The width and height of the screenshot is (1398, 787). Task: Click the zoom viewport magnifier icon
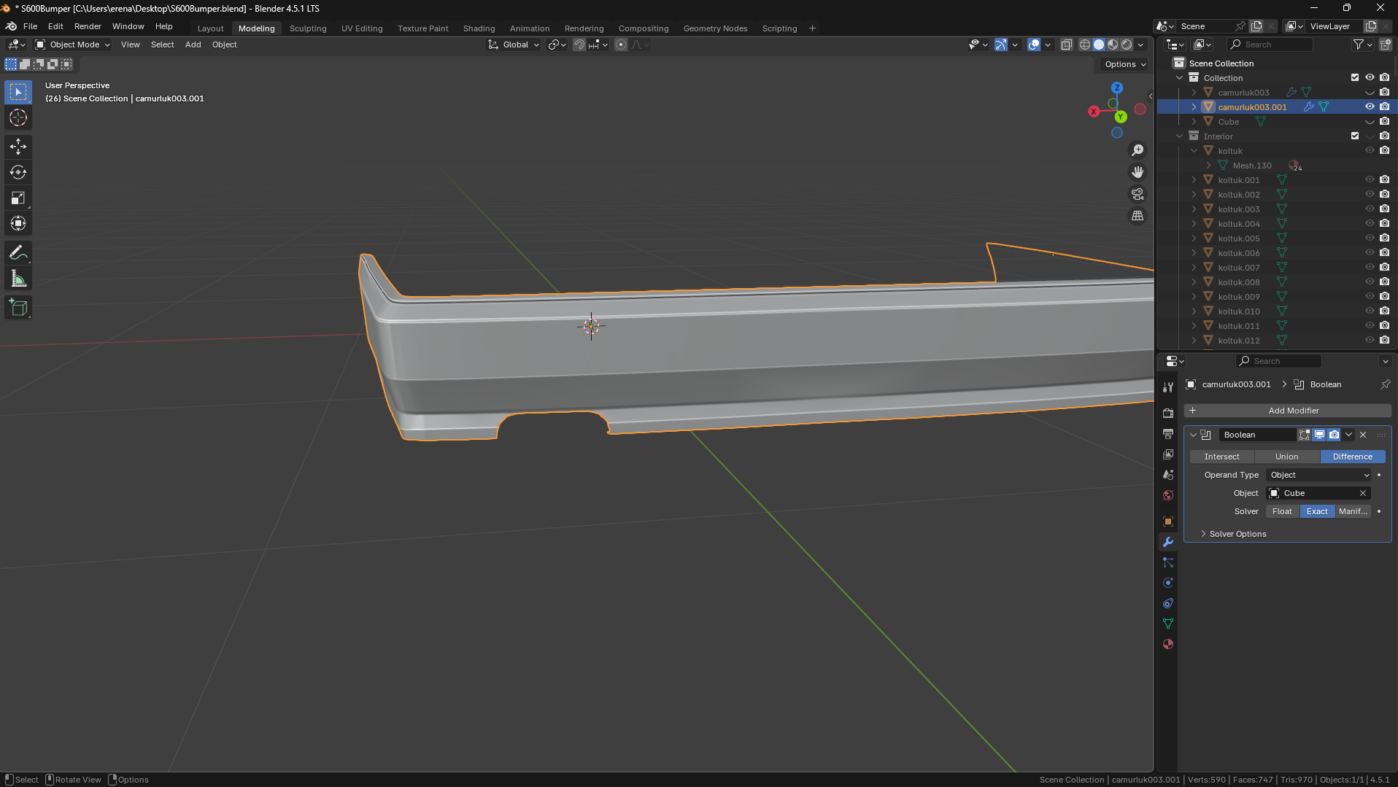coord(1138,150)
